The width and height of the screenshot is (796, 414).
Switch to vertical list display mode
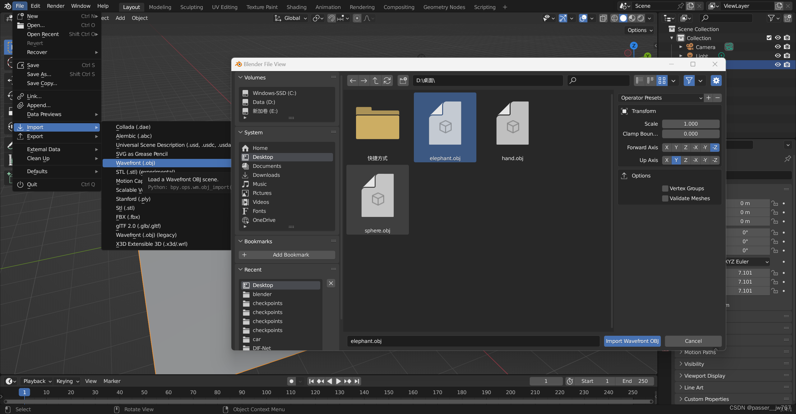click(639, 81)
